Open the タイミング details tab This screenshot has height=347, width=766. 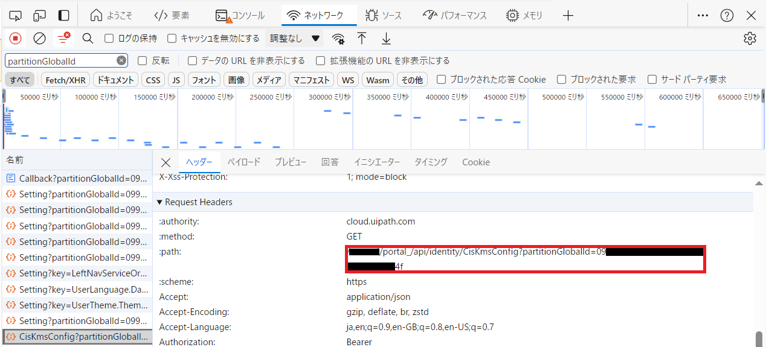click(x=431, y=162)
